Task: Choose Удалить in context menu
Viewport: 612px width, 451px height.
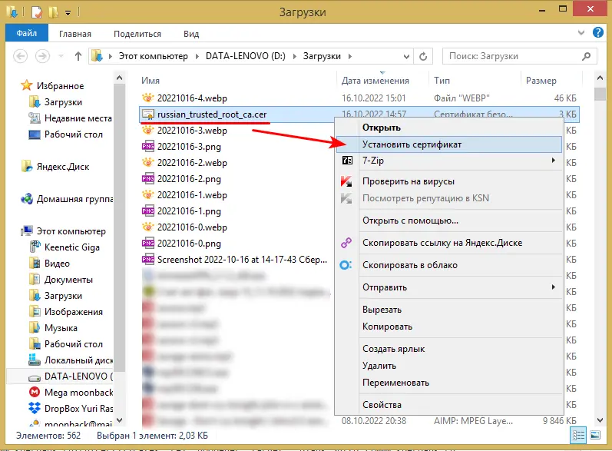Action: click(449, 366)
